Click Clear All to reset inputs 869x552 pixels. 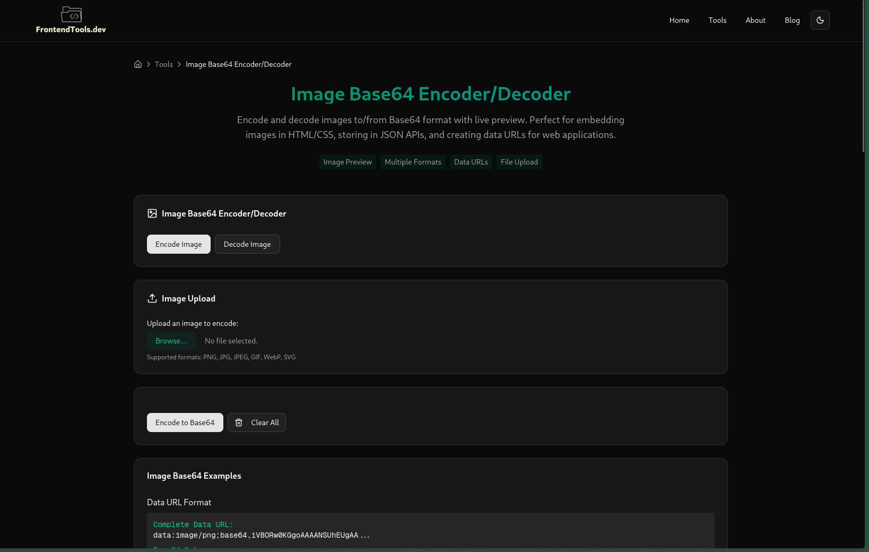(x=257, y=422)
